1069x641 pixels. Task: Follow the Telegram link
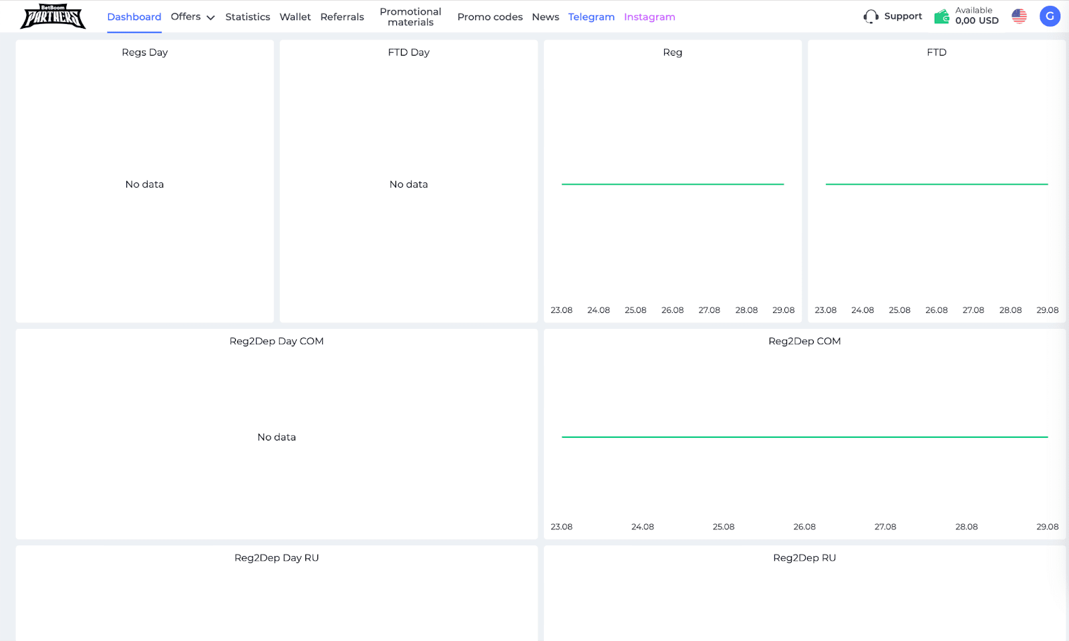(591, 17)
